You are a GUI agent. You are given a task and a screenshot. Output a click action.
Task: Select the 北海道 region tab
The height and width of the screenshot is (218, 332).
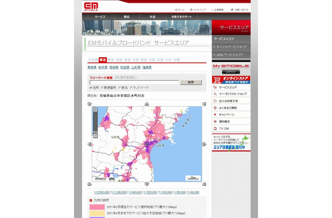(93, 60)
